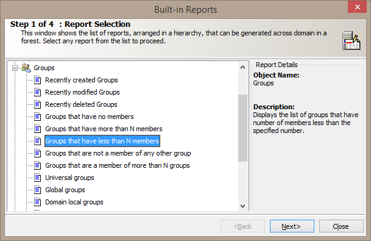Select Domain local groups report
Viewport: 371px width, 241px height.
coord(74,202)
